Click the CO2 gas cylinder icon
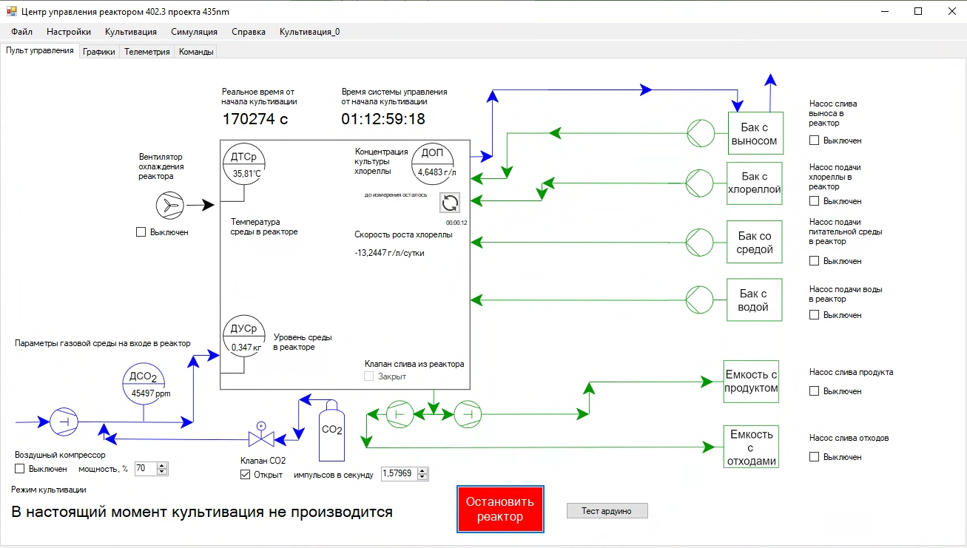This screenshot has height=548, width=967. pyautogui.click(x=331, y=430)
